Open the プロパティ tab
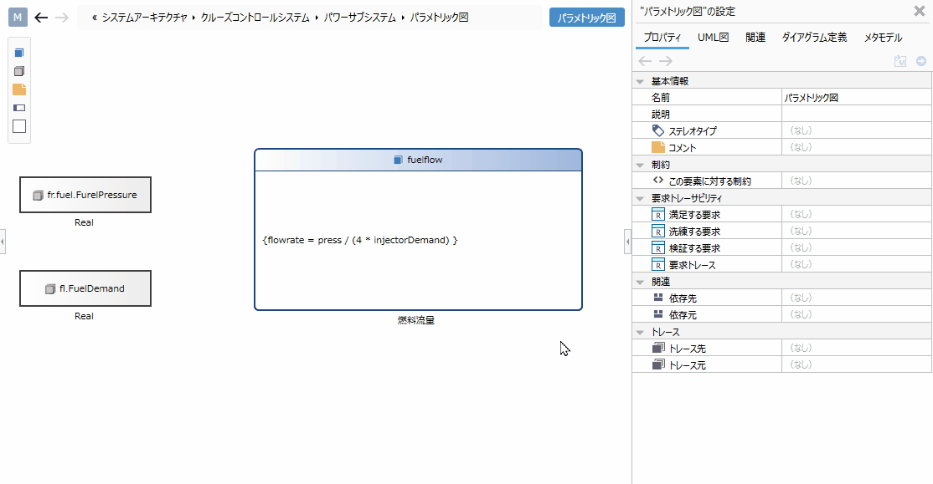The height and width of the screenshot is (484, 933). 662,38
